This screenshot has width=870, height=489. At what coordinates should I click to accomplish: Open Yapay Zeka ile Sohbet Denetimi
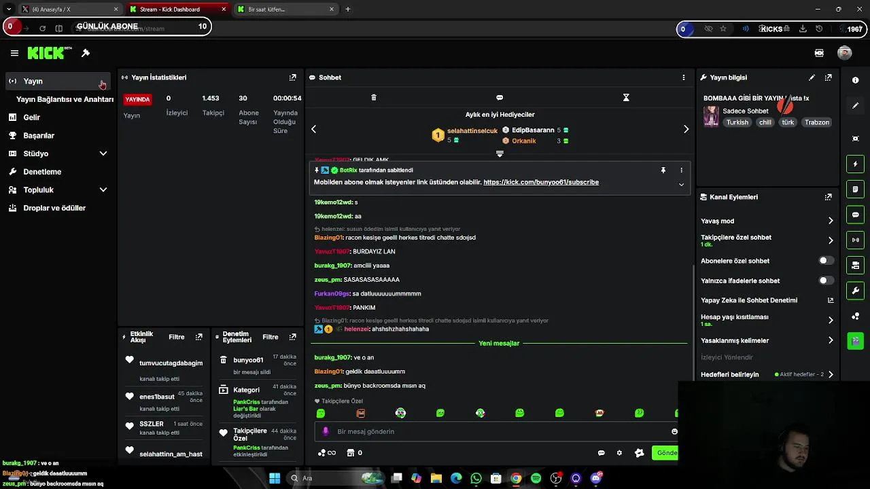[x=767, y=300]
